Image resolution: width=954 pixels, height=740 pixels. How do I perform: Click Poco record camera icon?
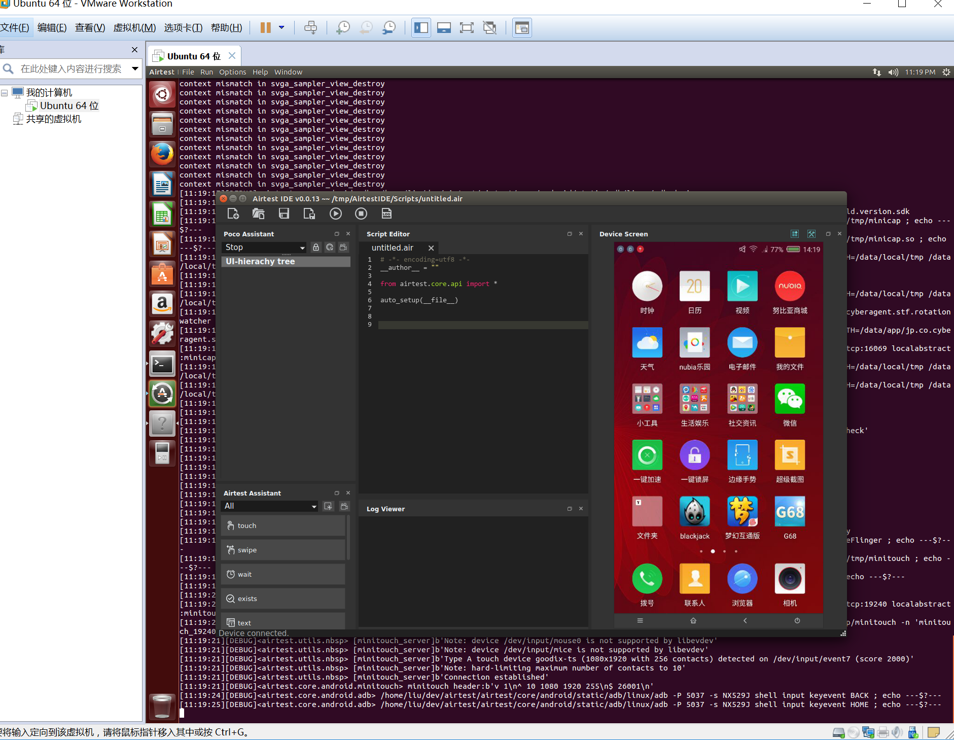[x=343, y=247]
